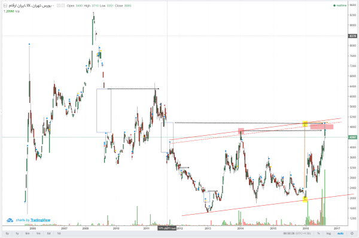The width and height of the screenshot is (359, 238).
Task: Click the dark date label on the time axis
Action: click(x=167, y=228)
